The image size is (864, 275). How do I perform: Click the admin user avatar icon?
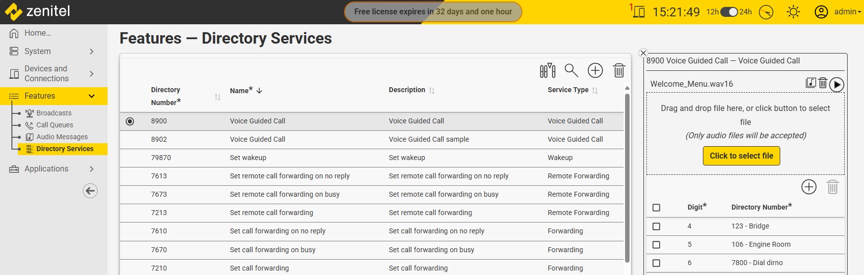point(821,12)
